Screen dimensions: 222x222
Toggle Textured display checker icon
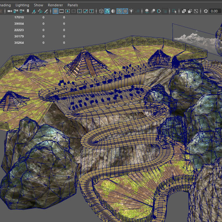point(125,11)
